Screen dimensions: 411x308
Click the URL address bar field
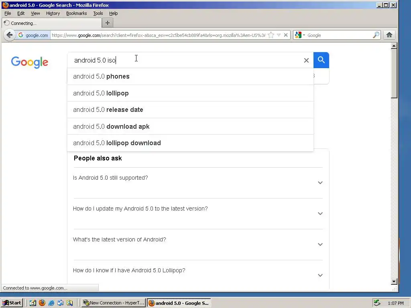[159, 35]
